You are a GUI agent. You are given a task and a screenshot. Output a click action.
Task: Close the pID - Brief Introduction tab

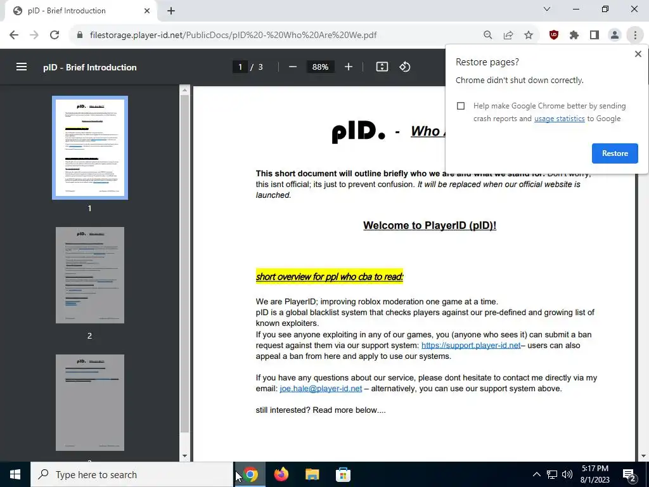tap(147, 11)
